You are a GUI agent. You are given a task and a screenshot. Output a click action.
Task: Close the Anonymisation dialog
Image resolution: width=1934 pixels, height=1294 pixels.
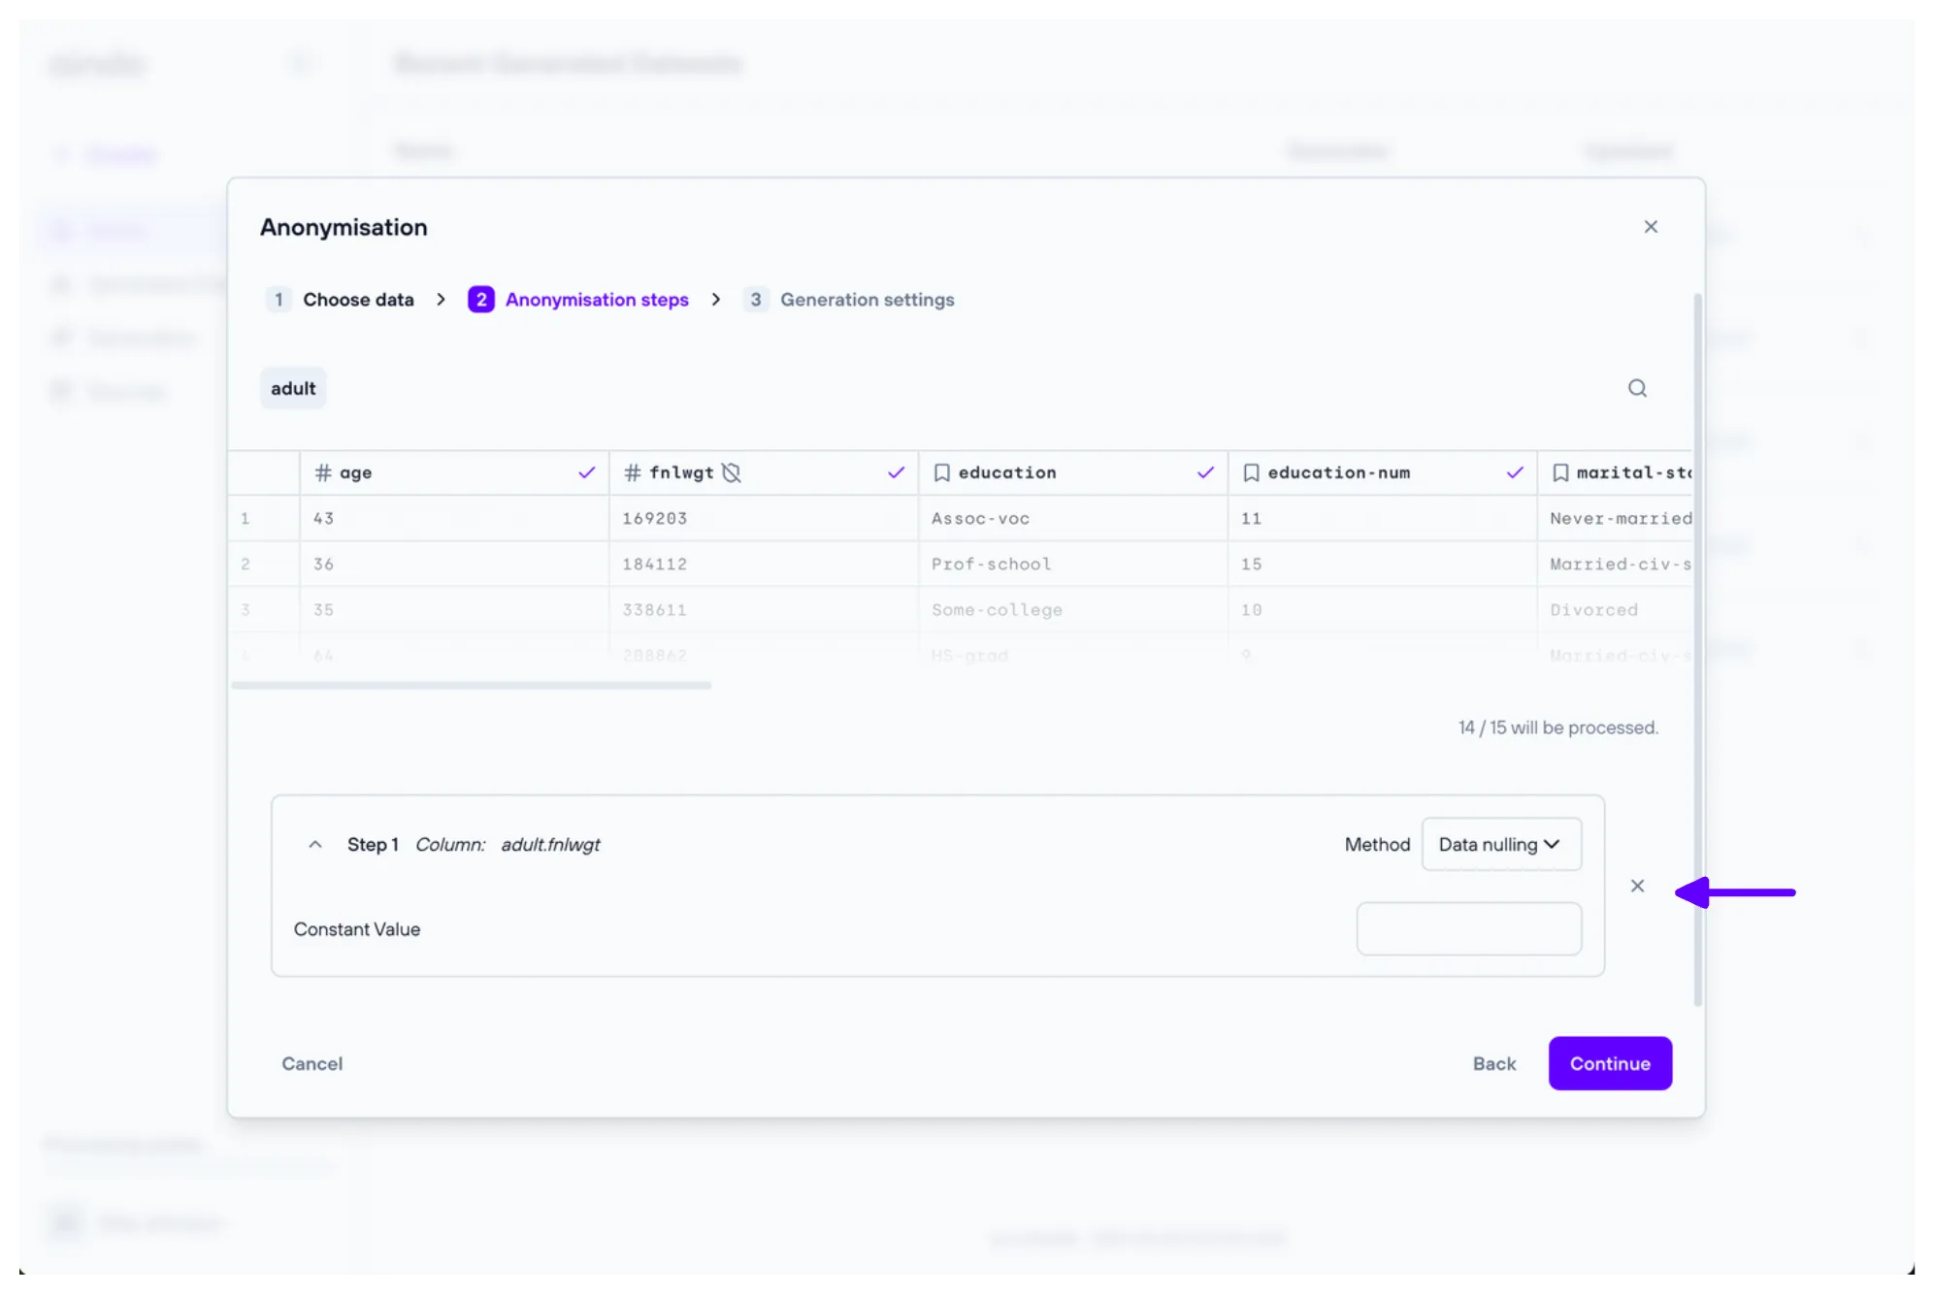point(1650,226)
